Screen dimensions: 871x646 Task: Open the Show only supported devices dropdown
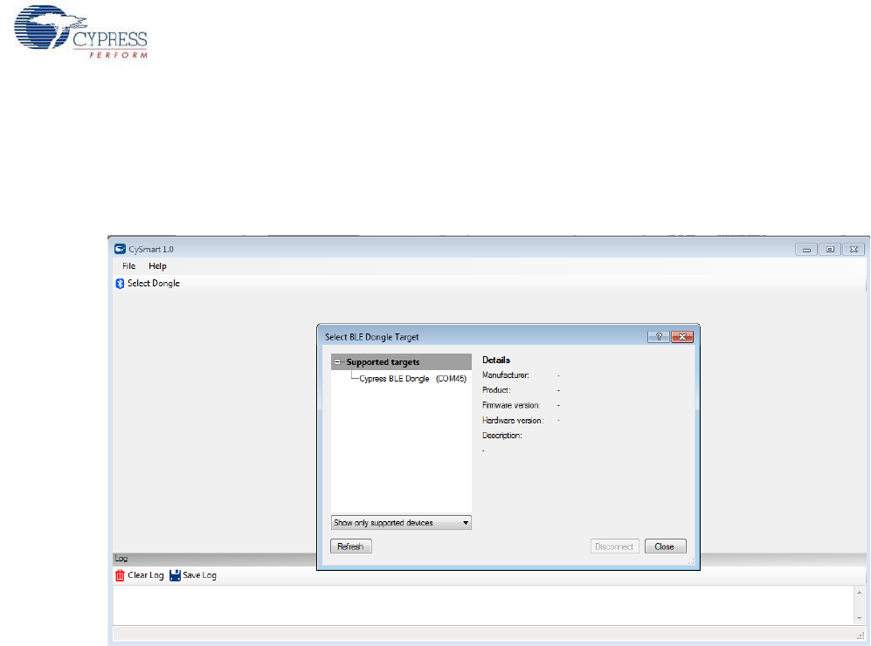(401, 523)
